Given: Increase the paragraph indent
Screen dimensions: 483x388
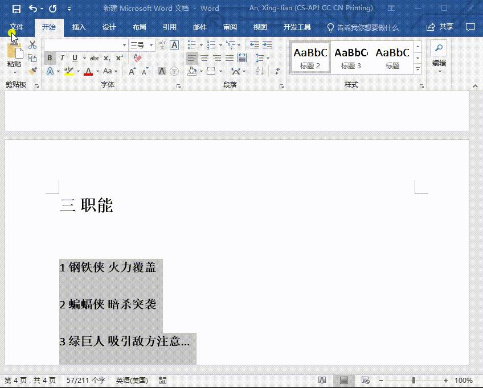Looking at the screenshot, I should coord(267,45).
